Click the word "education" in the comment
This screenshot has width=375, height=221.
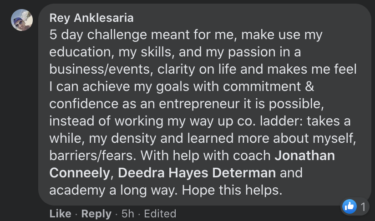[79, 52]
